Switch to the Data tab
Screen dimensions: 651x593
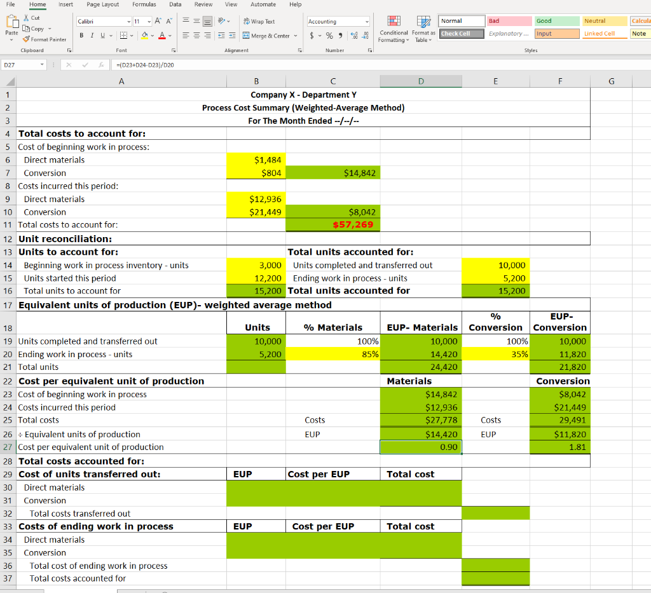(x=175, y=4)
